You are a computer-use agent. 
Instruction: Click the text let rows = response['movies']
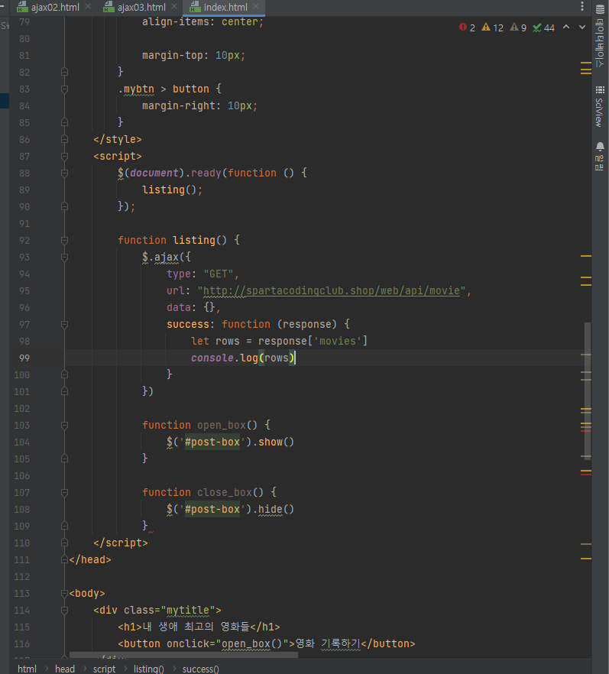(279, 342)
